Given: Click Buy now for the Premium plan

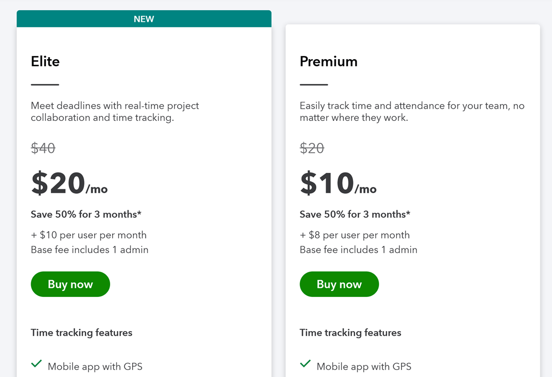Looking at the screenshot, I should click(339, 284).
